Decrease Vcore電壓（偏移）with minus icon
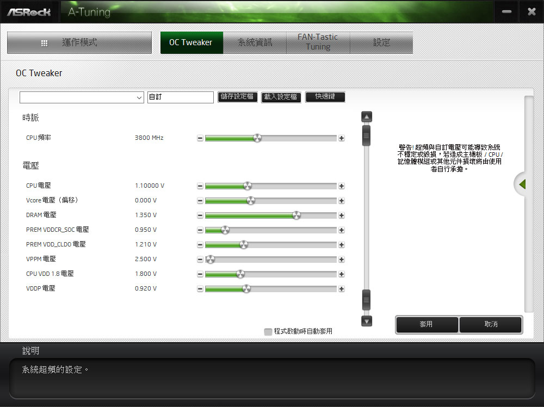This screenshot has height=407, width=544. tap(200, 201)
